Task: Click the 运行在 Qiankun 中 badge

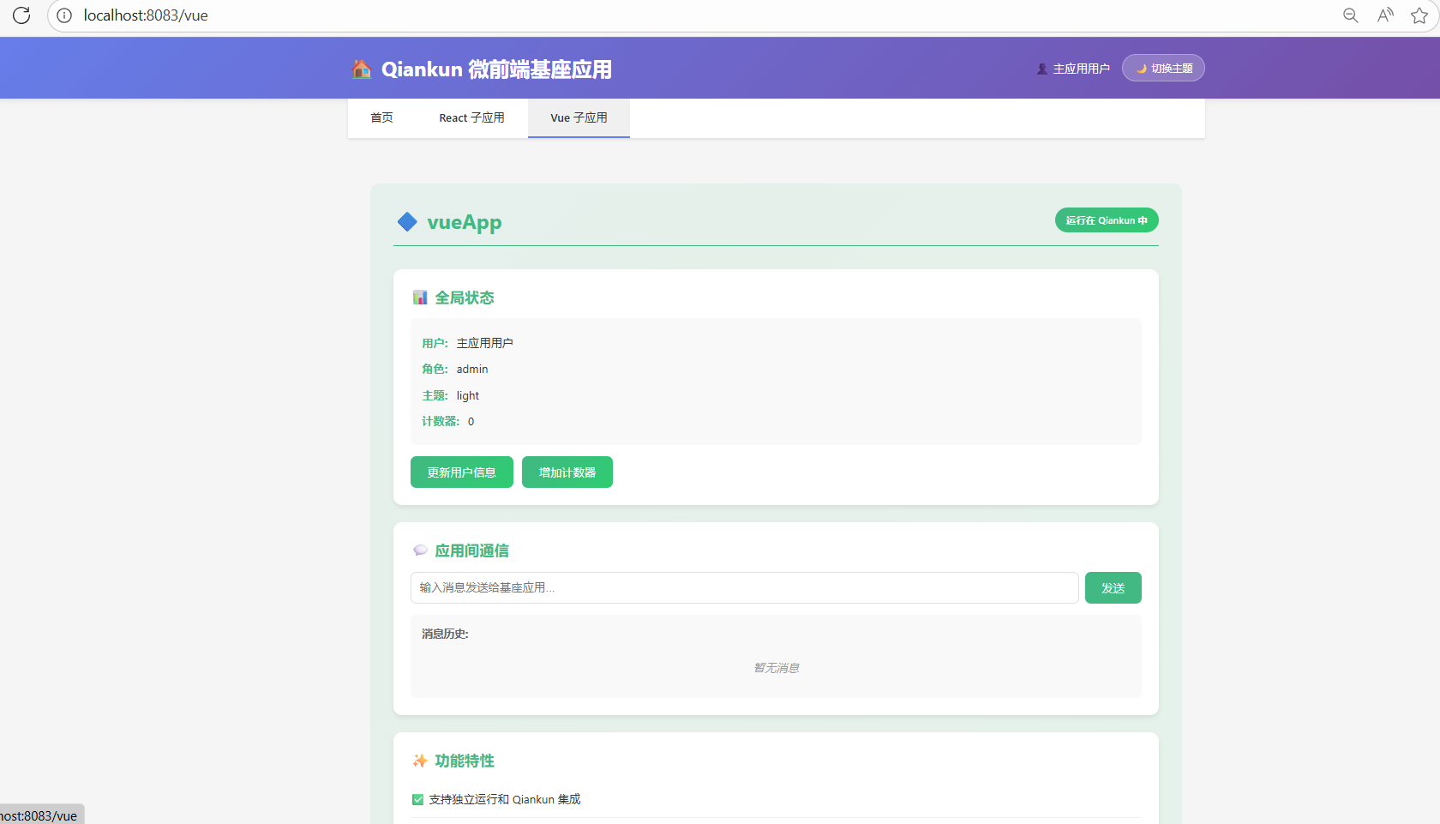Action: (x=1107, y=220)
